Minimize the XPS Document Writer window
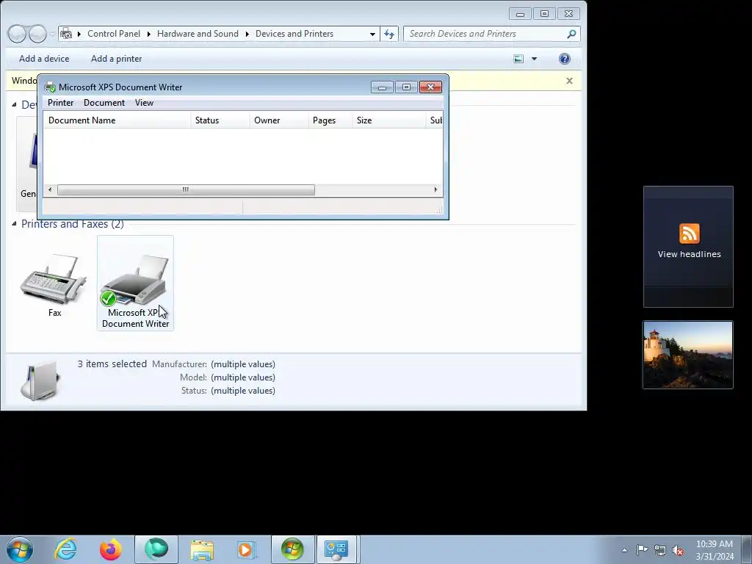Image resolution: width=752 pixels, height=564 pixels. (x=382, y=87)
